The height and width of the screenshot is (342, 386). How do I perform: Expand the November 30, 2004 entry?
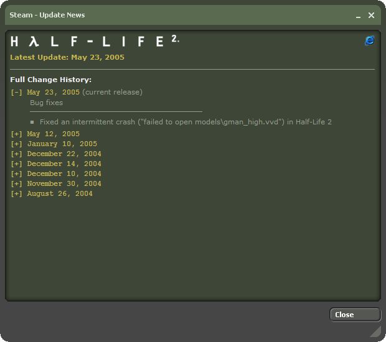click(16, 184)
